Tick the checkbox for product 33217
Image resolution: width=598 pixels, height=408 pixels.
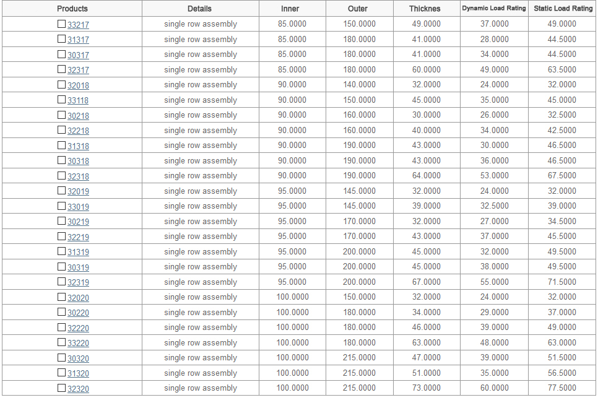pos(61,24)
